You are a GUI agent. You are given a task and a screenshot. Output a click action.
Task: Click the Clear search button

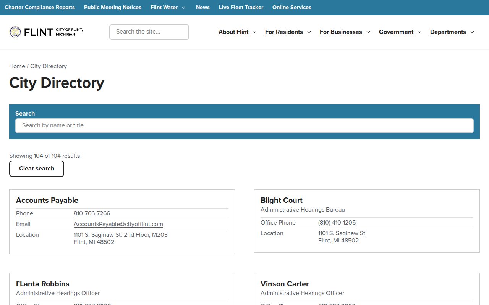[x=37, y=169]
